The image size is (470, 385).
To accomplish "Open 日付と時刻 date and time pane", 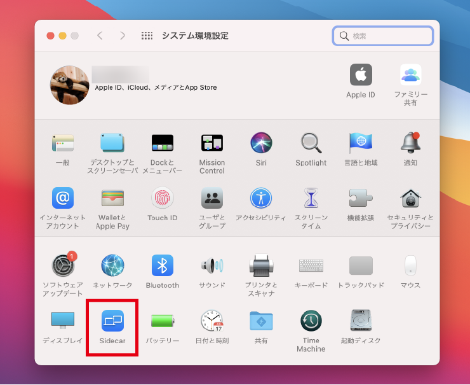I will tap(212, 321).
